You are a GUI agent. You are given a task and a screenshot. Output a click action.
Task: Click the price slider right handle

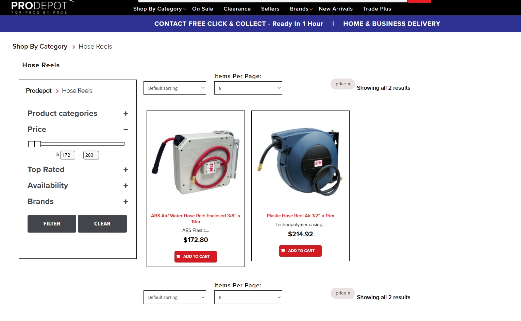pos(37,144)
